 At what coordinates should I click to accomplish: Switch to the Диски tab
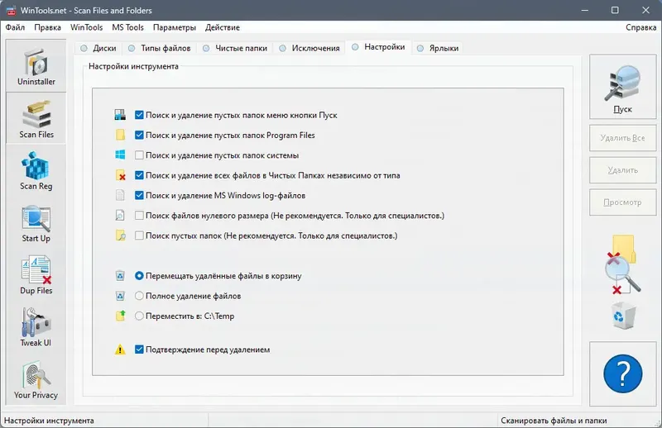pos(98,48)
